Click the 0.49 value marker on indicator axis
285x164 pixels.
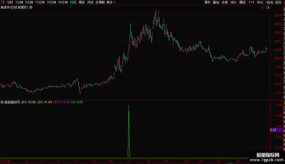[276, 130]
